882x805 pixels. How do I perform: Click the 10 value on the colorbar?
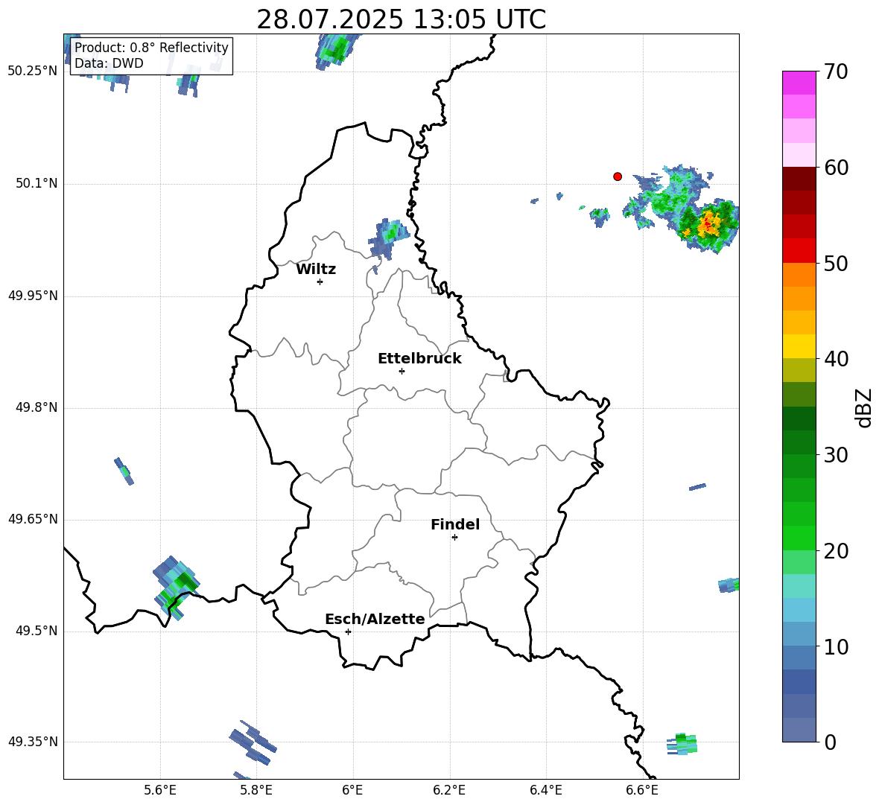(836, 646)
